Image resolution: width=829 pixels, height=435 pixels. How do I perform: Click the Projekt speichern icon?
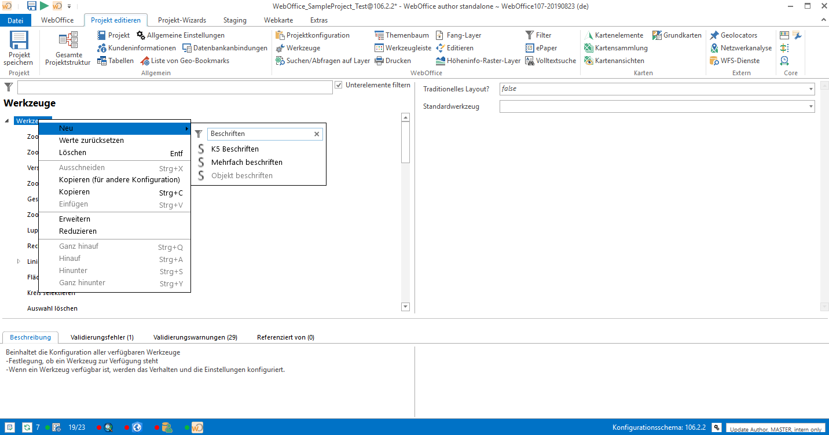click(x=19, y=42)
